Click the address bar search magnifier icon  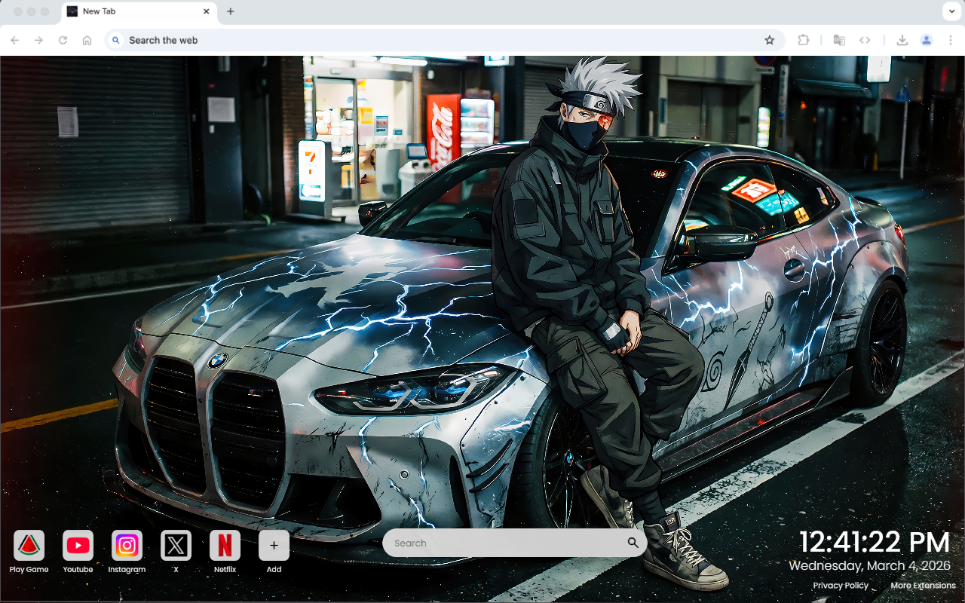tap(115, 40)
